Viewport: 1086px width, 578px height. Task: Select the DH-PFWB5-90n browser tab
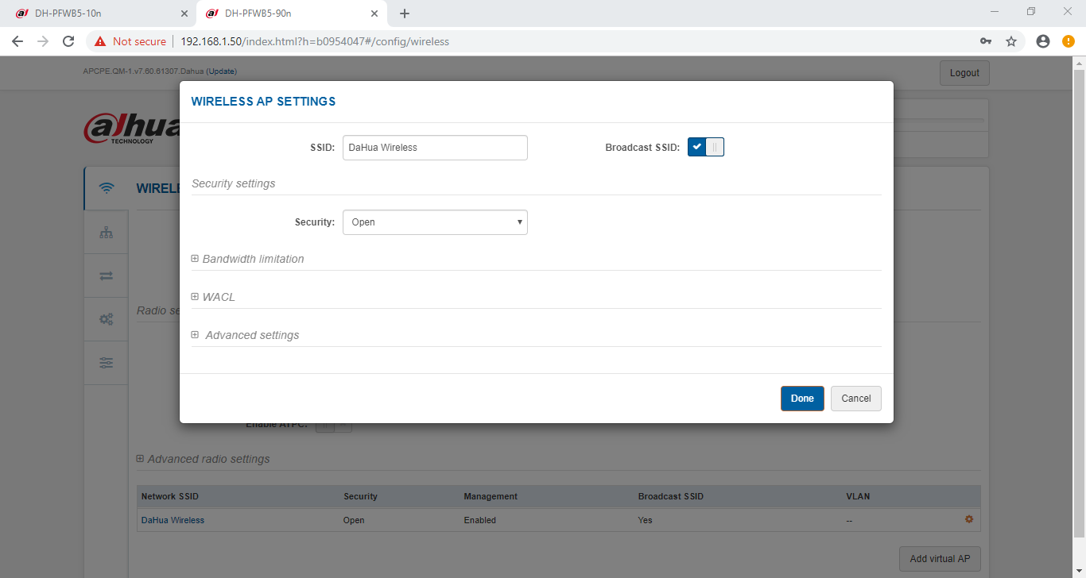click(x=291, y=13)
